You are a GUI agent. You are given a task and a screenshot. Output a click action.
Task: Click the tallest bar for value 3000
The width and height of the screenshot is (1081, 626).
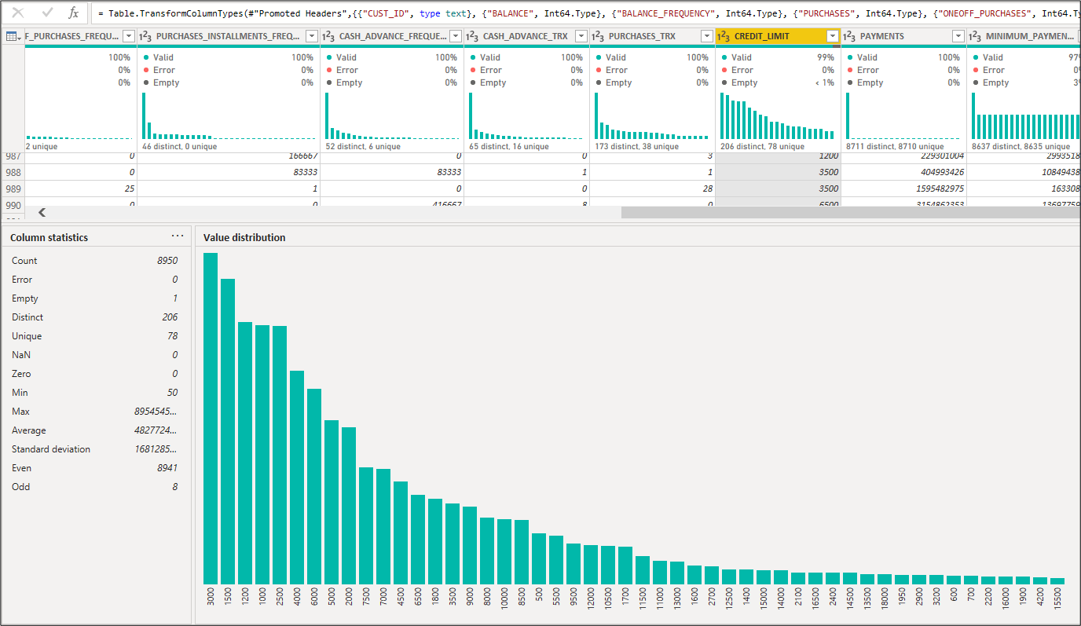(211, 418)
